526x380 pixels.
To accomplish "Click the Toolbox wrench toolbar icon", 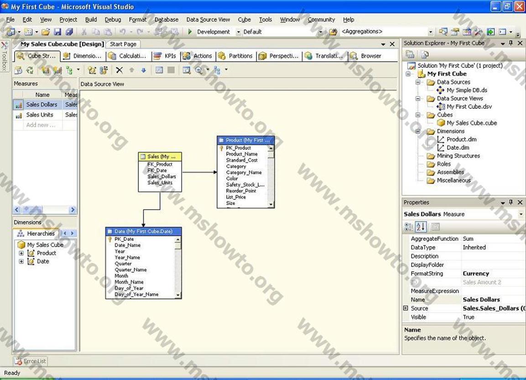I will 479,32.
